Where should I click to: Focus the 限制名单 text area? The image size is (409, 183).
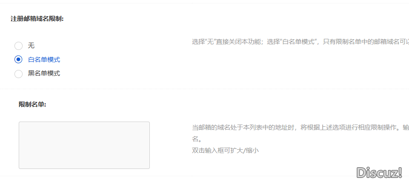point(84,145)
